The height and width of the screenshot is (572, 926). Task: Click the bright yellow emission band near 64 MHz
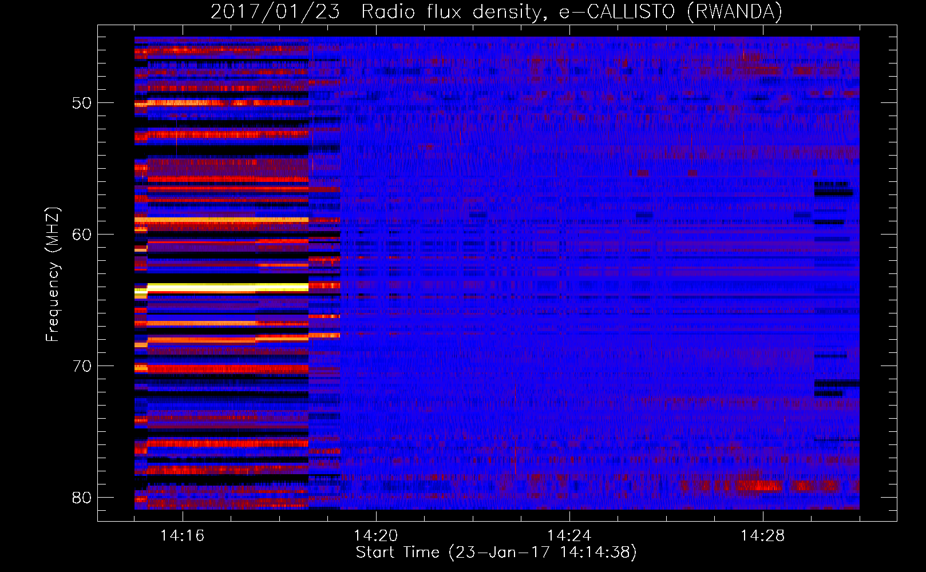[228, 288]
